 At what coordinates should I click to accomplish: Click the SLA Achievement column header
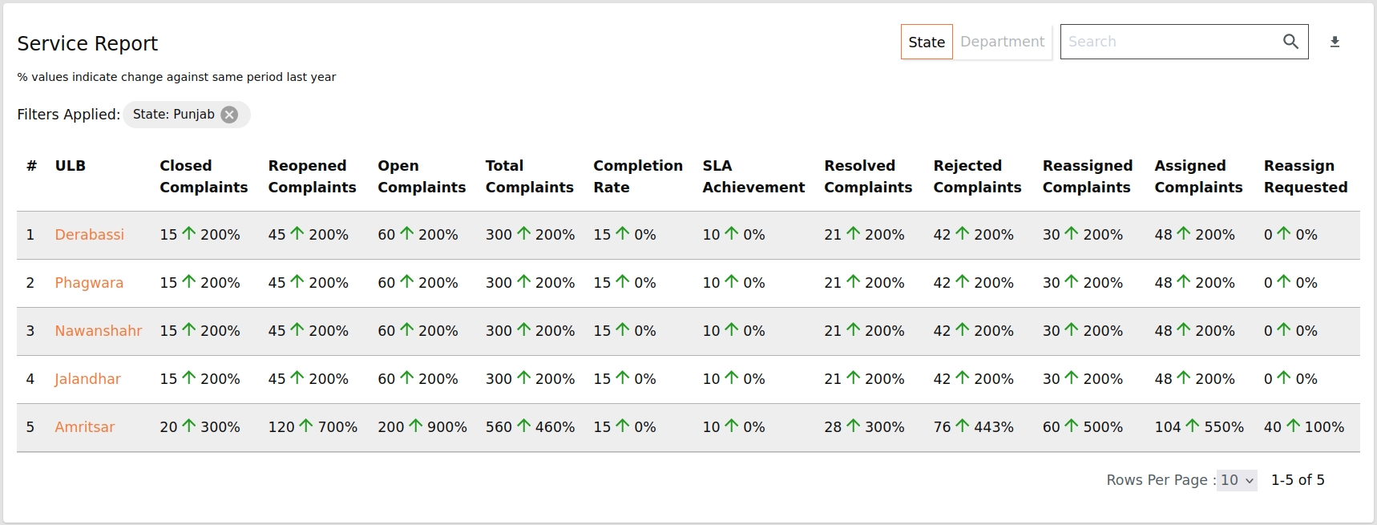tap(753, 176)
